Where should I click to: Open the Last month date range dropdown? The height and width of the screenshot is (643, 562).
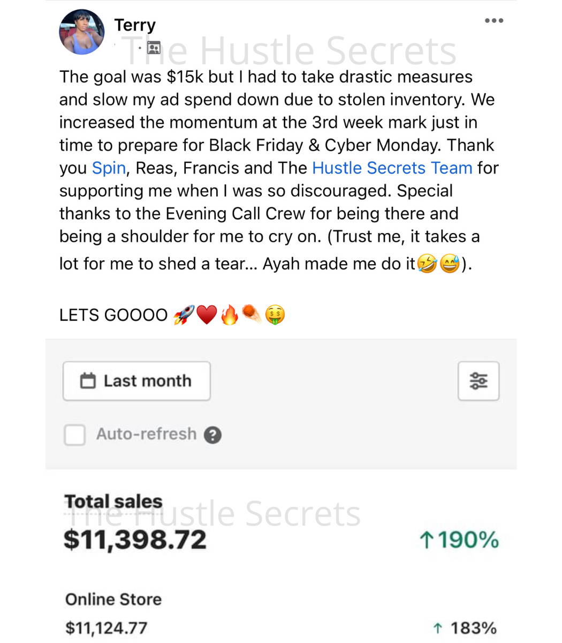pos(136,381)
